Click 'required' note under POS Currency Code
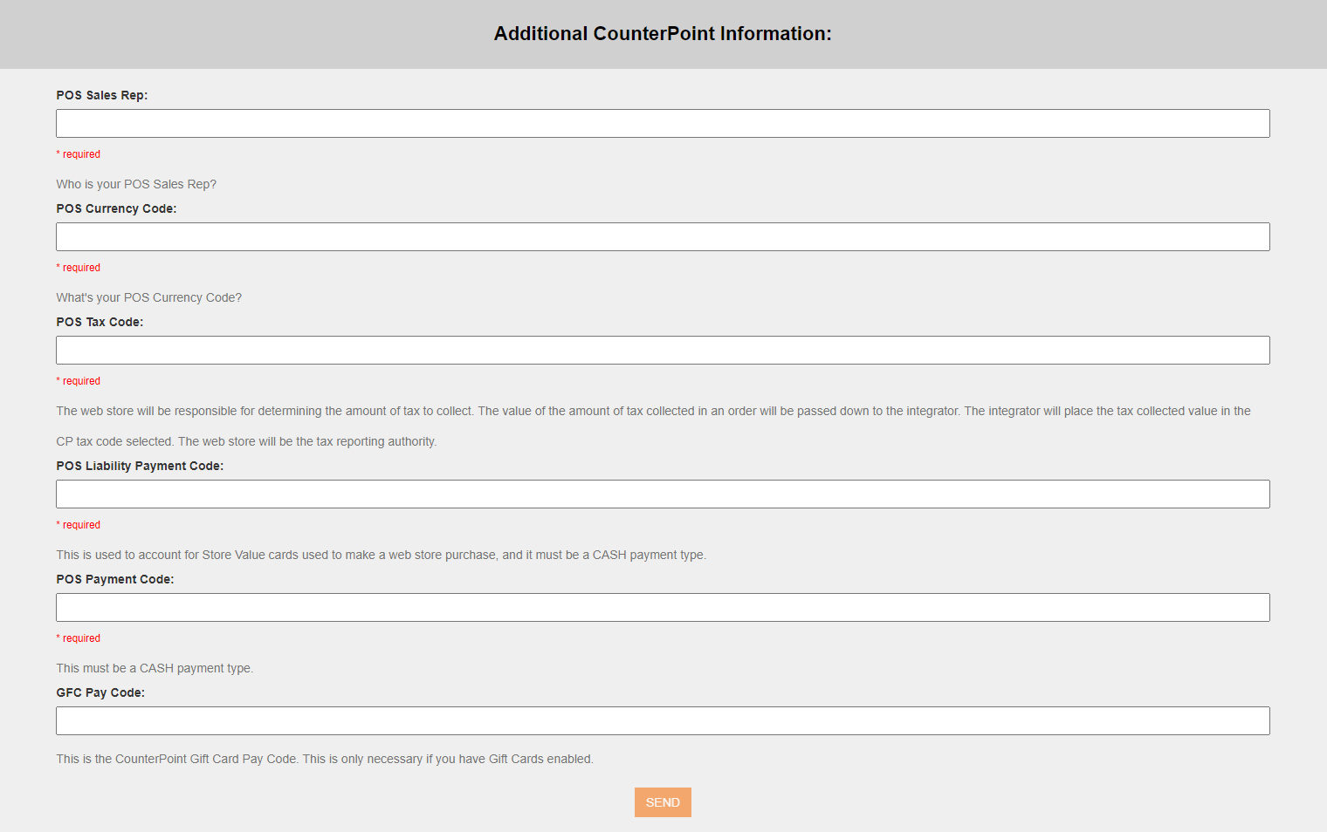 [x=79, y=268]
